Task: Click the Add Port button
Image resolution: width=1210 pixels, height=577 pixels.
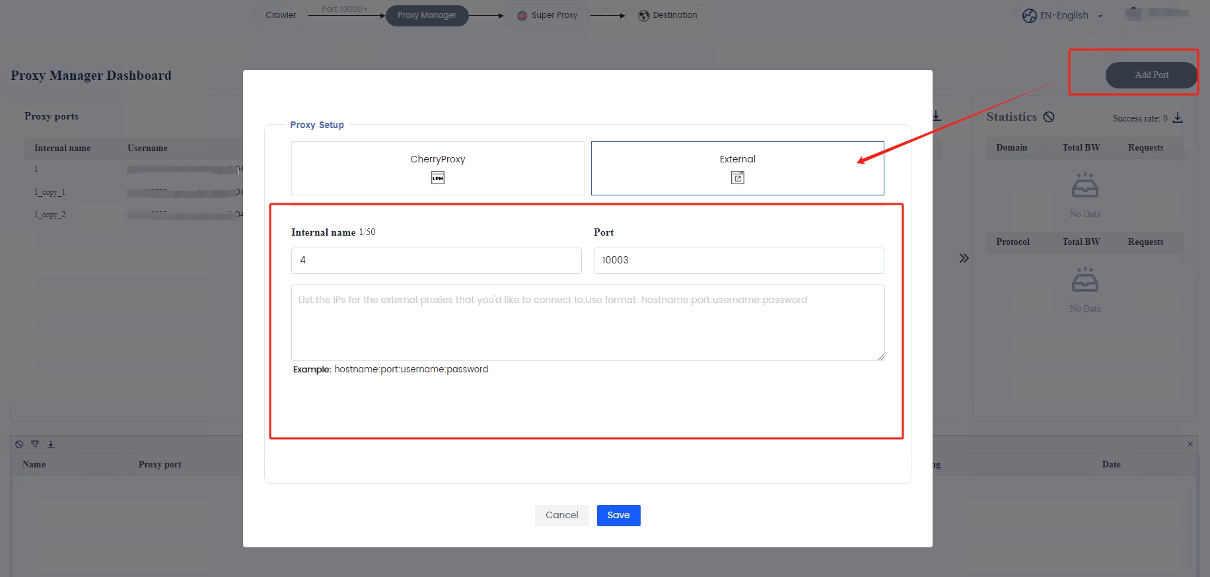Action: [x=1151, y=75]
